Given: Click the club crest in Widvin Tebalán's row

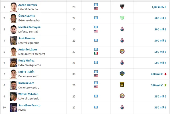Looking at the screenshot, I should click(122, 96).
